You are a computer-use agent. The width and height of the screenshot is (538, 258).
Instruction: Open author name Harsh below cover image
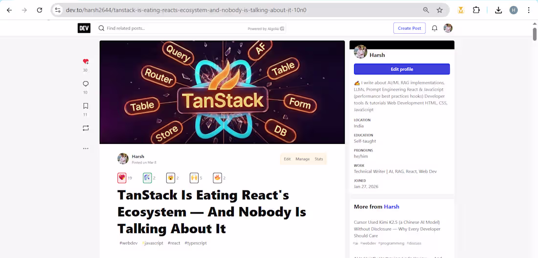click(138, 156)
